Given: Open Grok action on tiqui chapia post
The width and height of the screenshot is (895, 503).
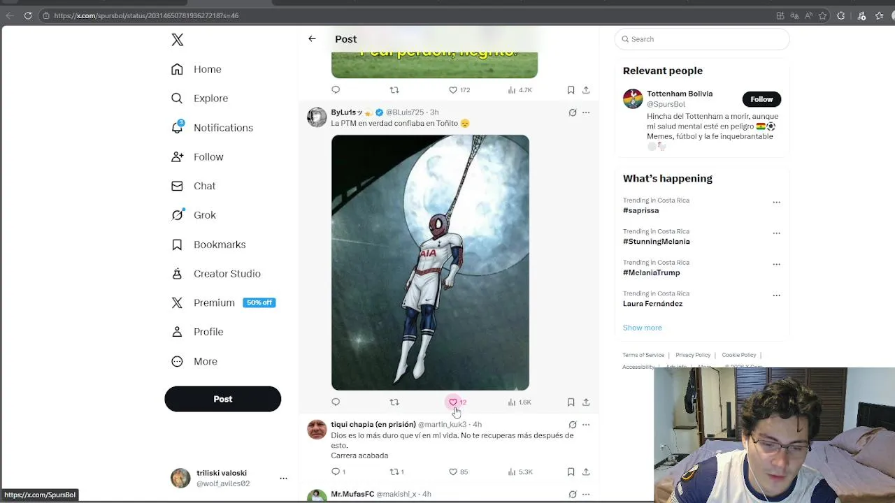Looking at the screenshot, I should pos(573,425).
